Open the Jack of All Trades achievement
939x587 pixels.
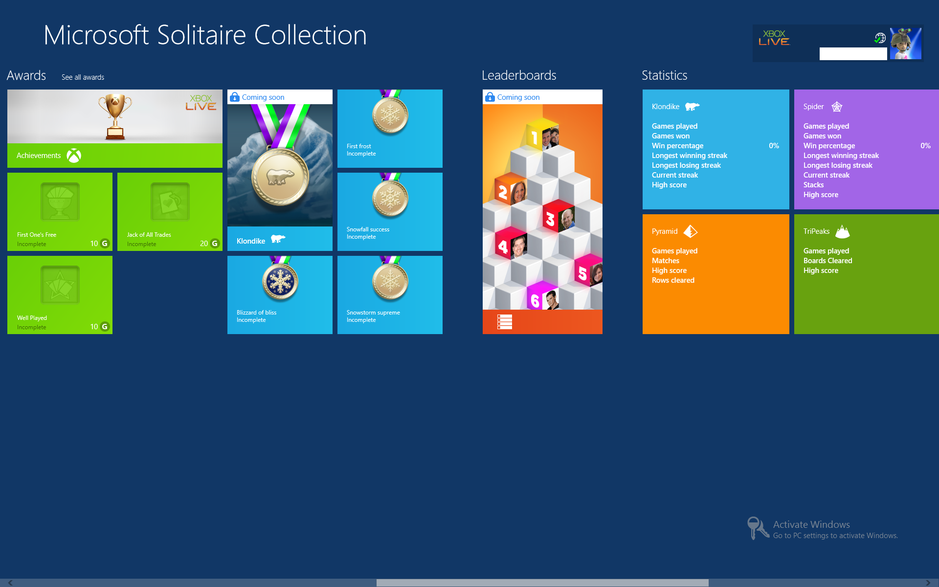click(170, 212)
